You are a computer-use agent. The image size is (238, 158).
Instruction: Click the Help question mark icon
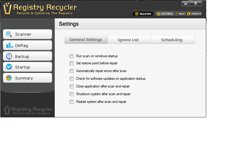tap(176, 14)
